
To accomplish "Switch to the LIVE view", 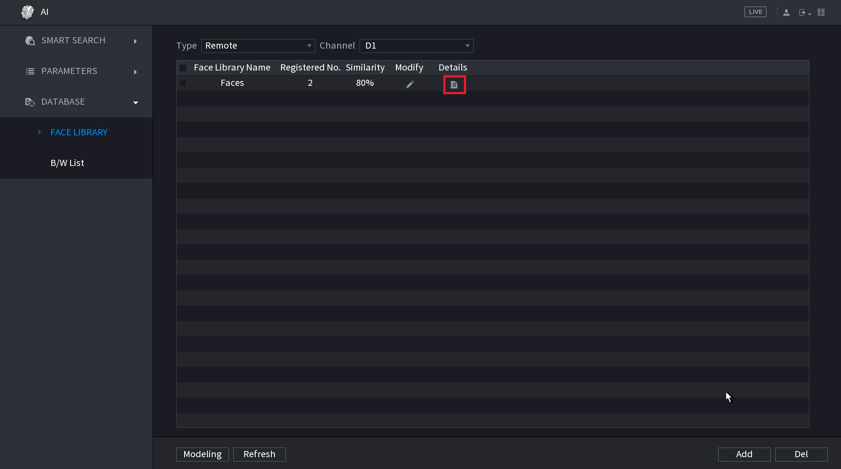I will (755, 12).
